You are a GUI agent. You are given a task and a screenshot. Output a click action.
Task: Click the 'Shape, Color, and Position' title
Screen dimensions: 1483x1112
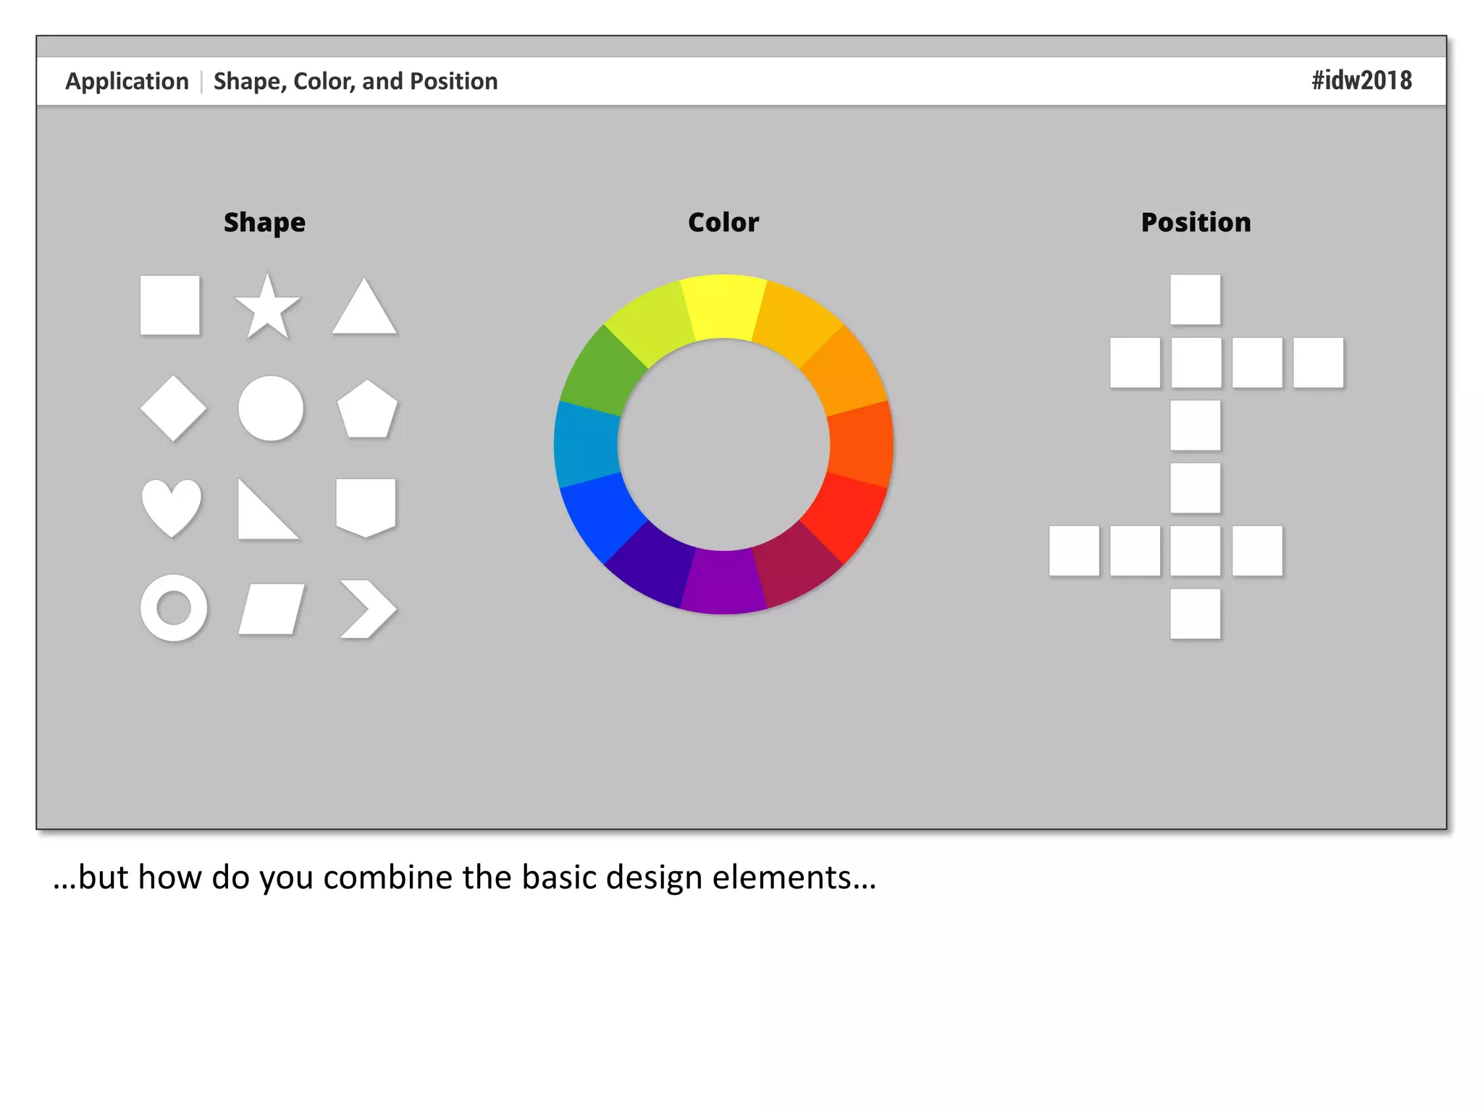pos(356,81)
